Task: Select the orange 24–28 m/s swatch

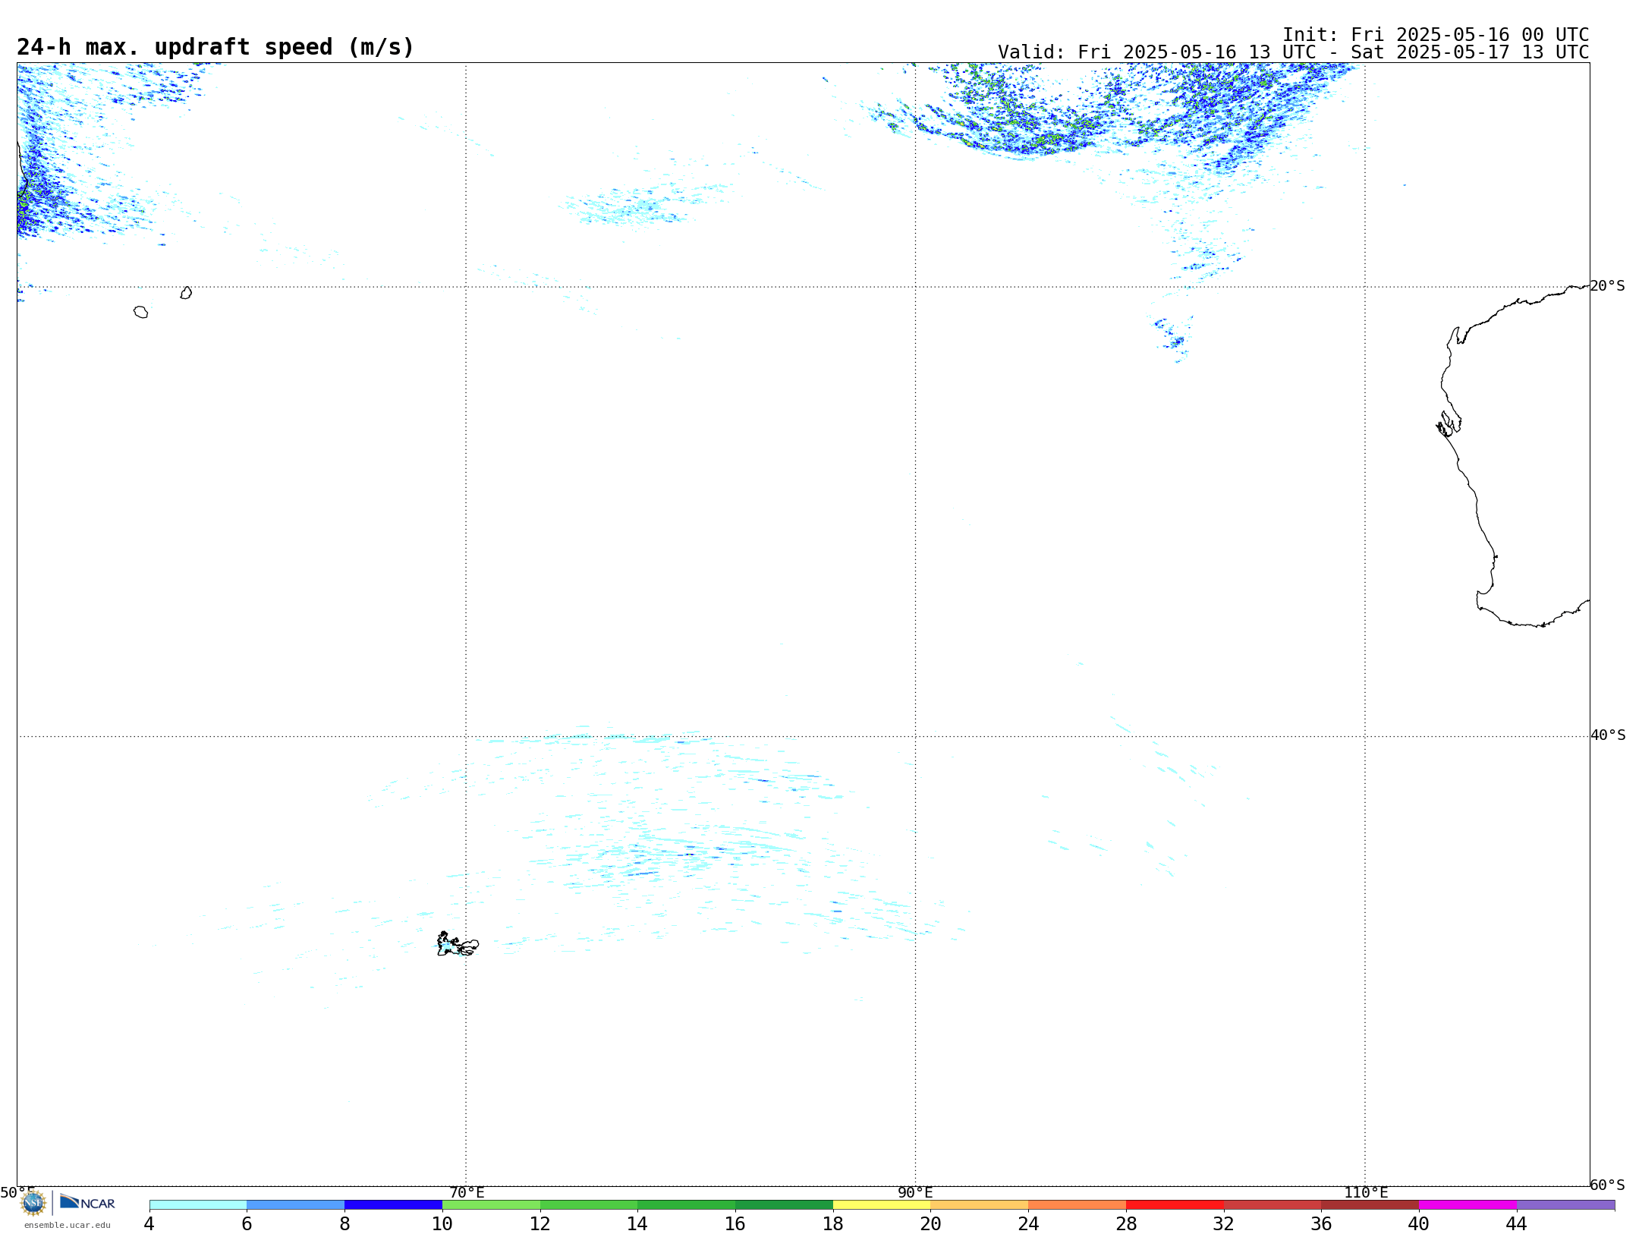Action: pos(1077,1205)
